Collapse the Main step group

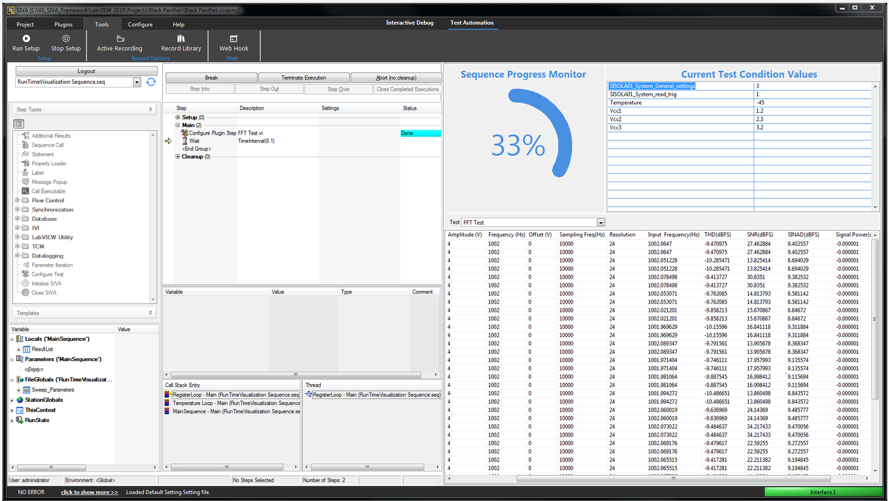pos(178,125)
